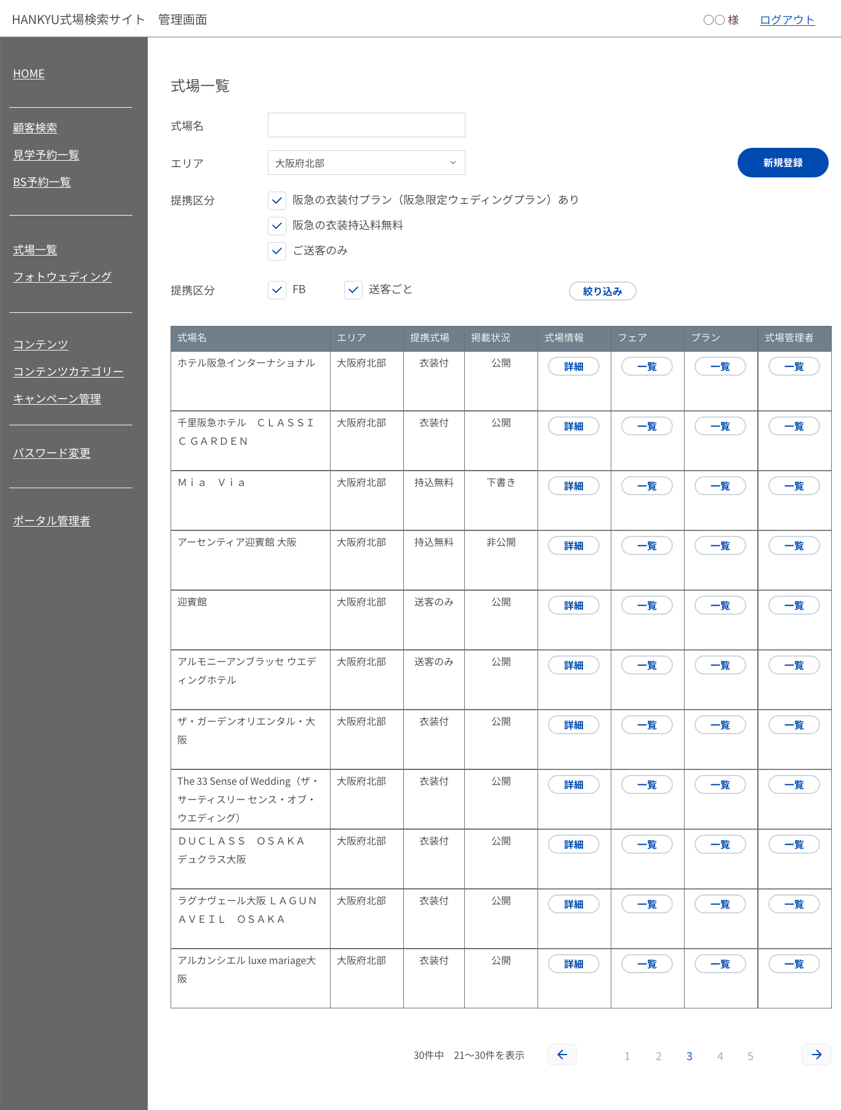This screenshot has height=1110, width=841.
Task: Go to フォトウェディング in sidebar
Action: 62,277
